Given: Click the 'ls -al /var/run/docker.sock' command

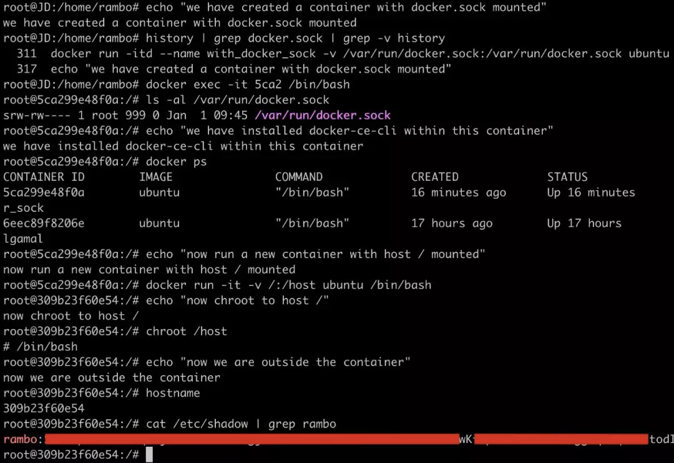Looking at the screenshot, I should (237, 100).
